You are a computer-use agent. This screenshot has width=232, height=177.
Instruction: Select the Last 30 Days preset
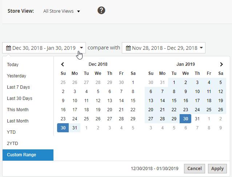20,98
